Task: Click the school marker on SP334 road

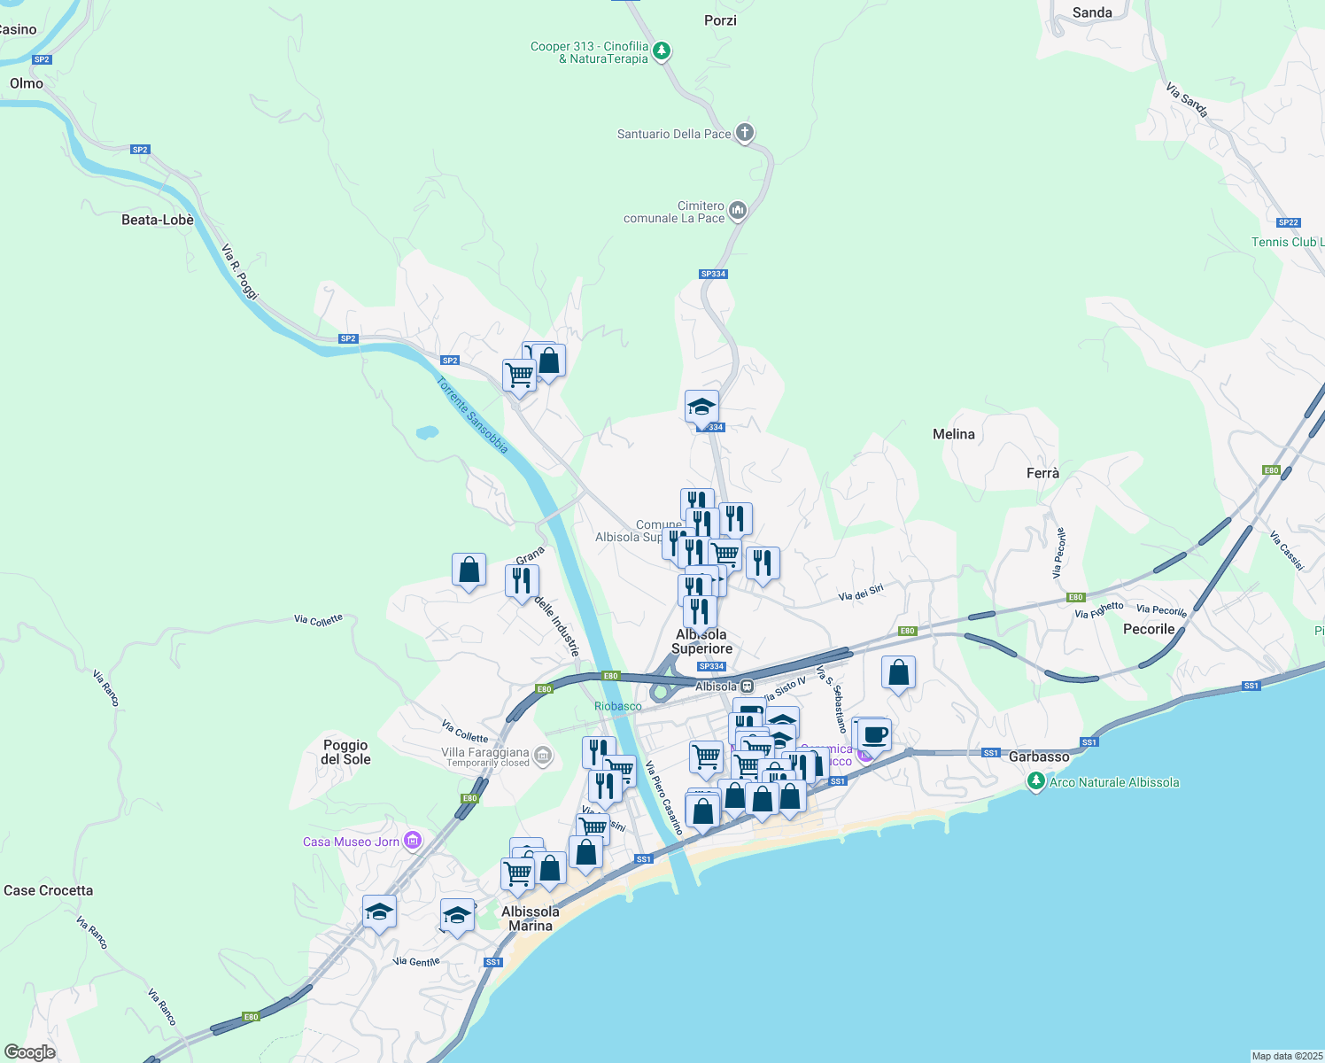Action: tap(701, 407)
